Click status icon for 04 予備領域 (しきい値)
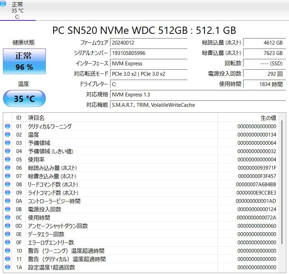This screenshot has height=274, width=289. coord(8,151)
